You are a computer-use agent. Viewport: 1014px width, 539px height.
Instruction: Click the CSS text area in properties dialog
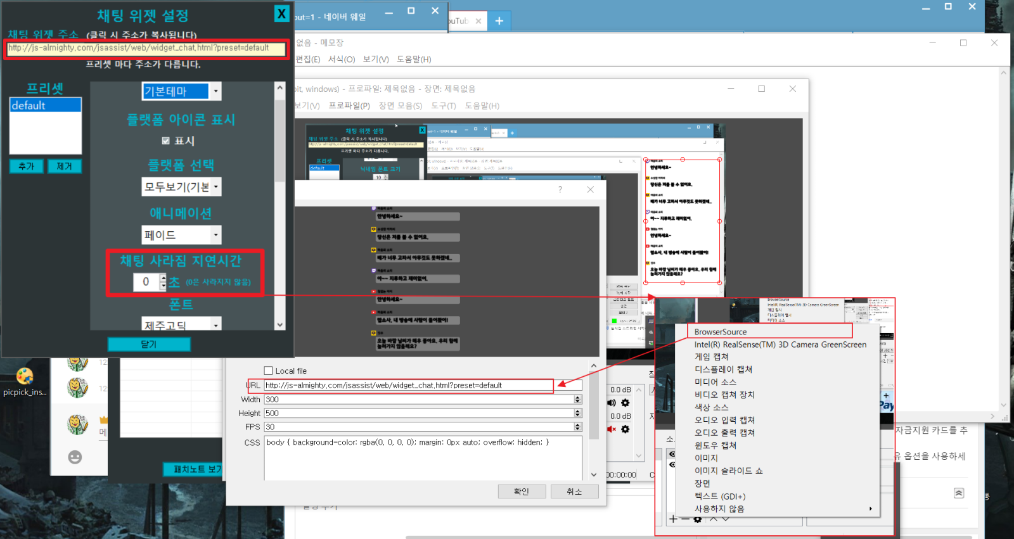423,458
